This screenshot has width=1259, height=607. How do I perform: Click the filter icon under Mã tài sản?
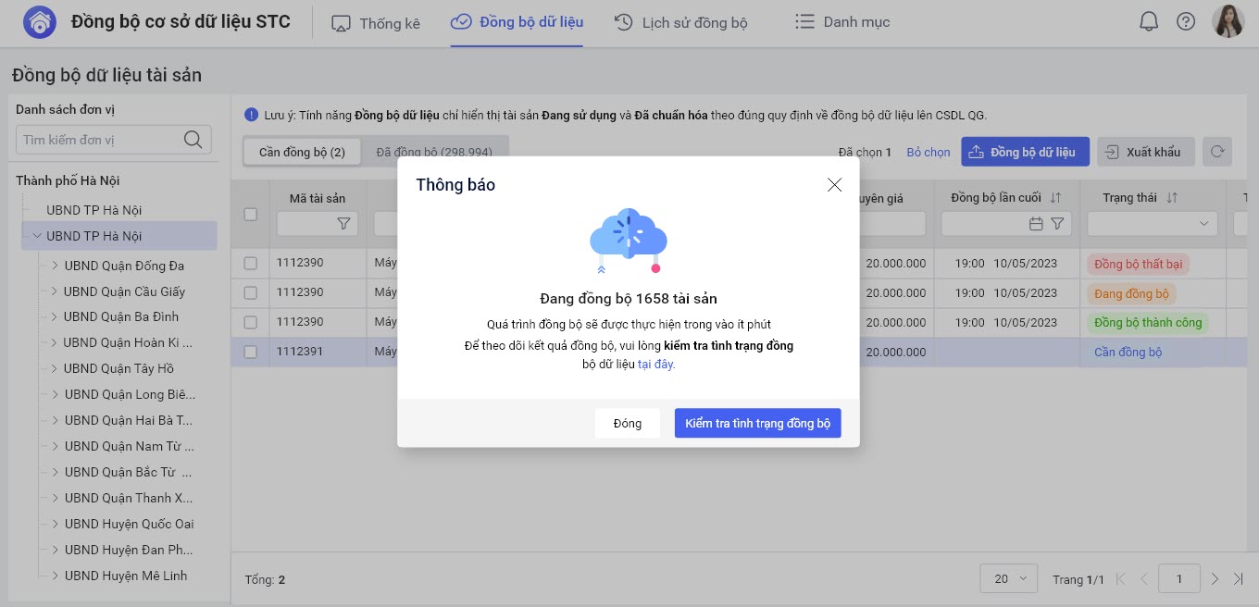pyautogui.click(x=343, y=223)
